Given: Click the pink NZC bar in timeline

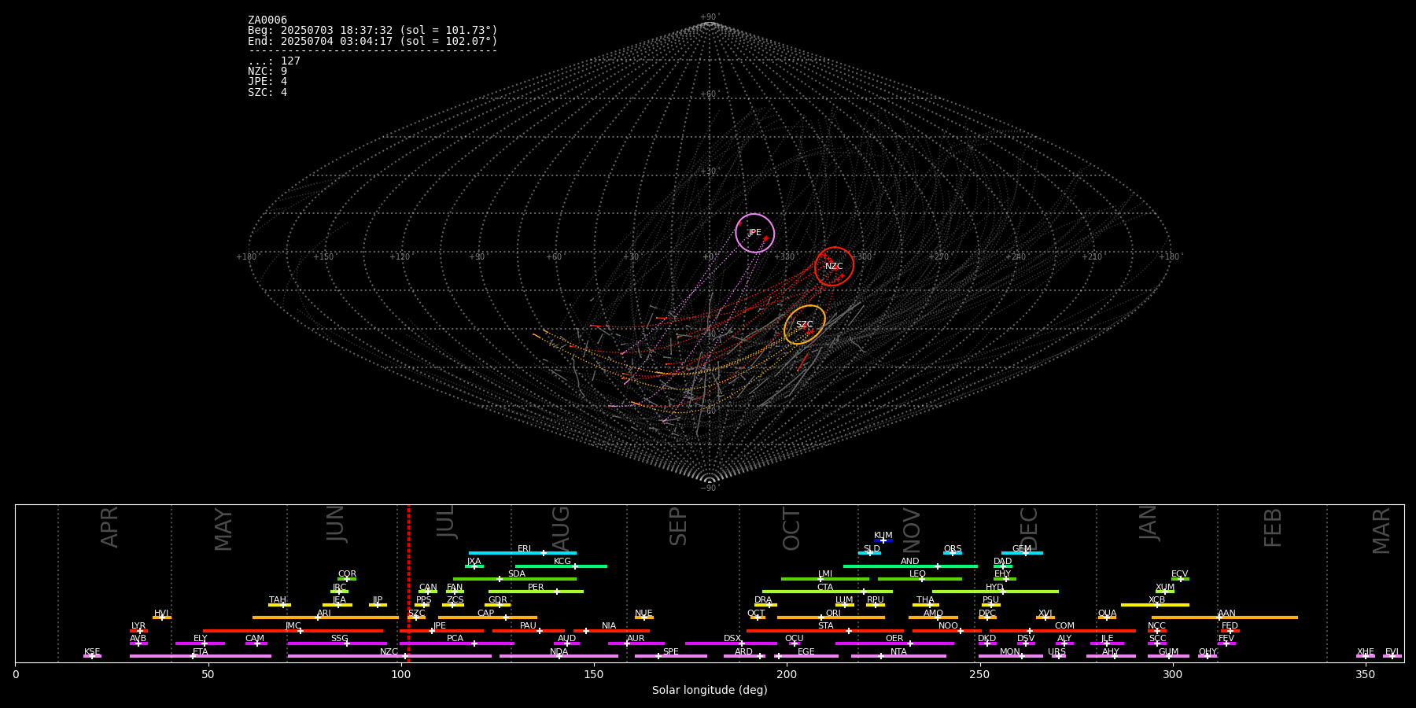Looking at the screenshot, I should coord(389,656).
